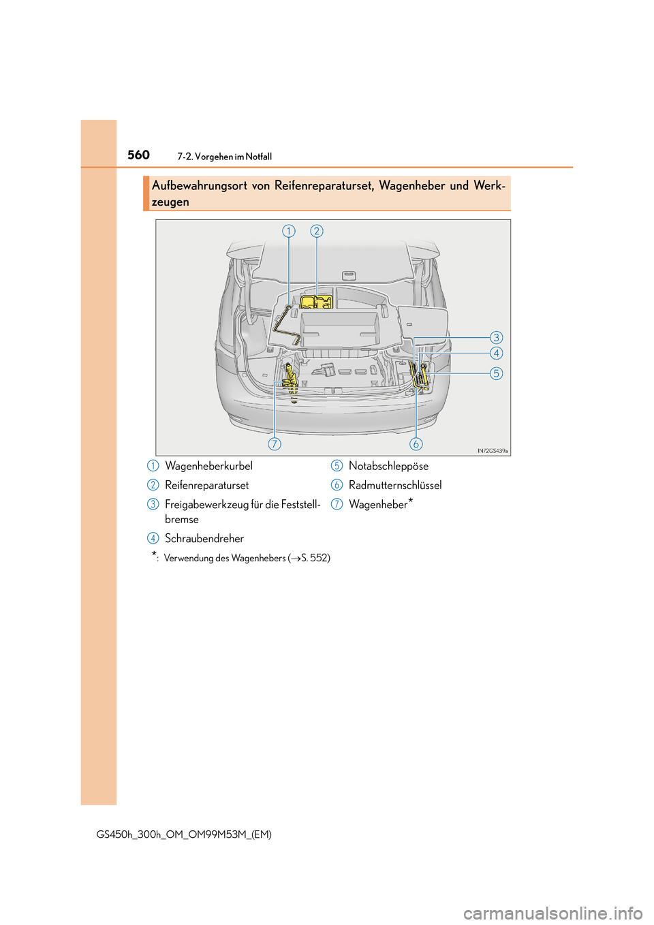654x925 pixels.
Task: Select callout number 4 right of the trunk
Action: pos(497,353)
